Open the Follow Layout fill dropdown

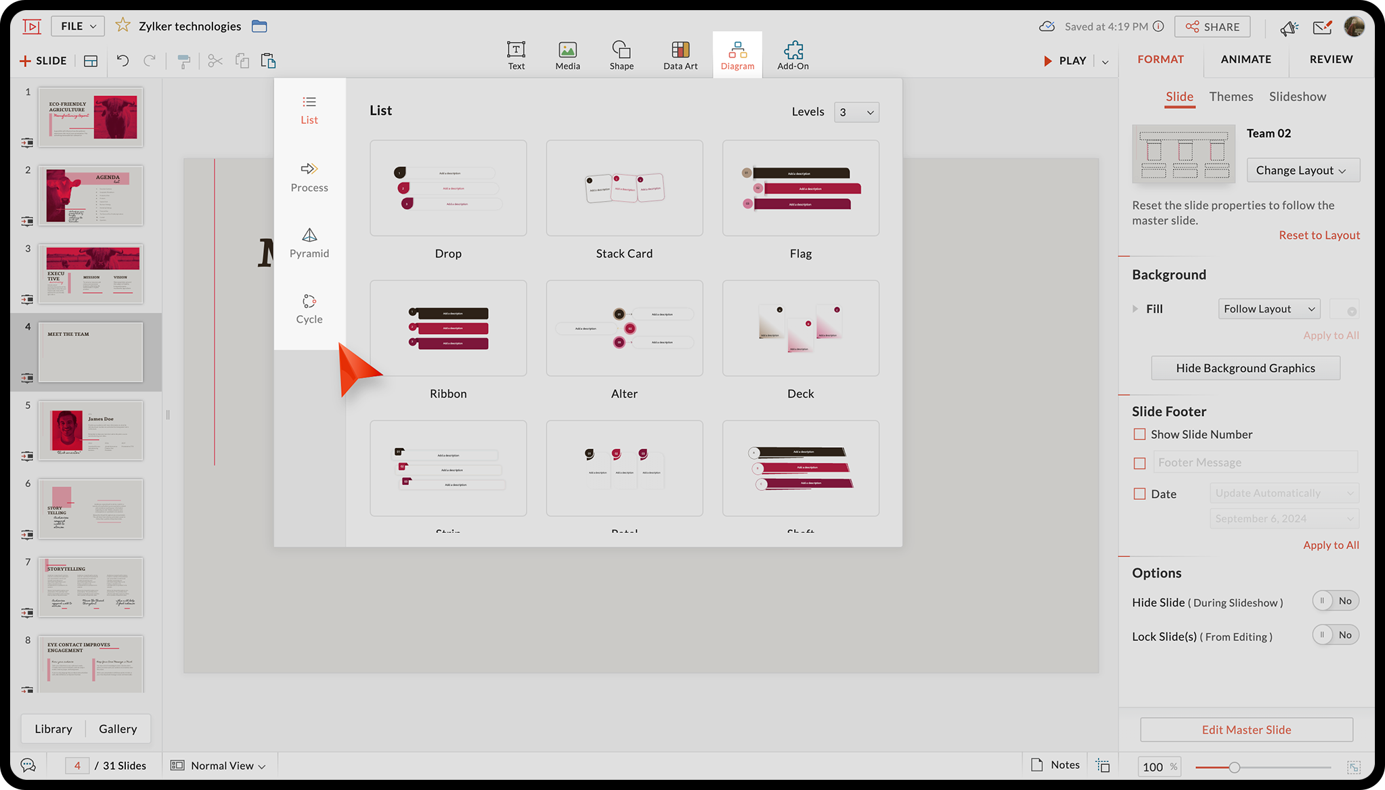[x=1269, y=309]
